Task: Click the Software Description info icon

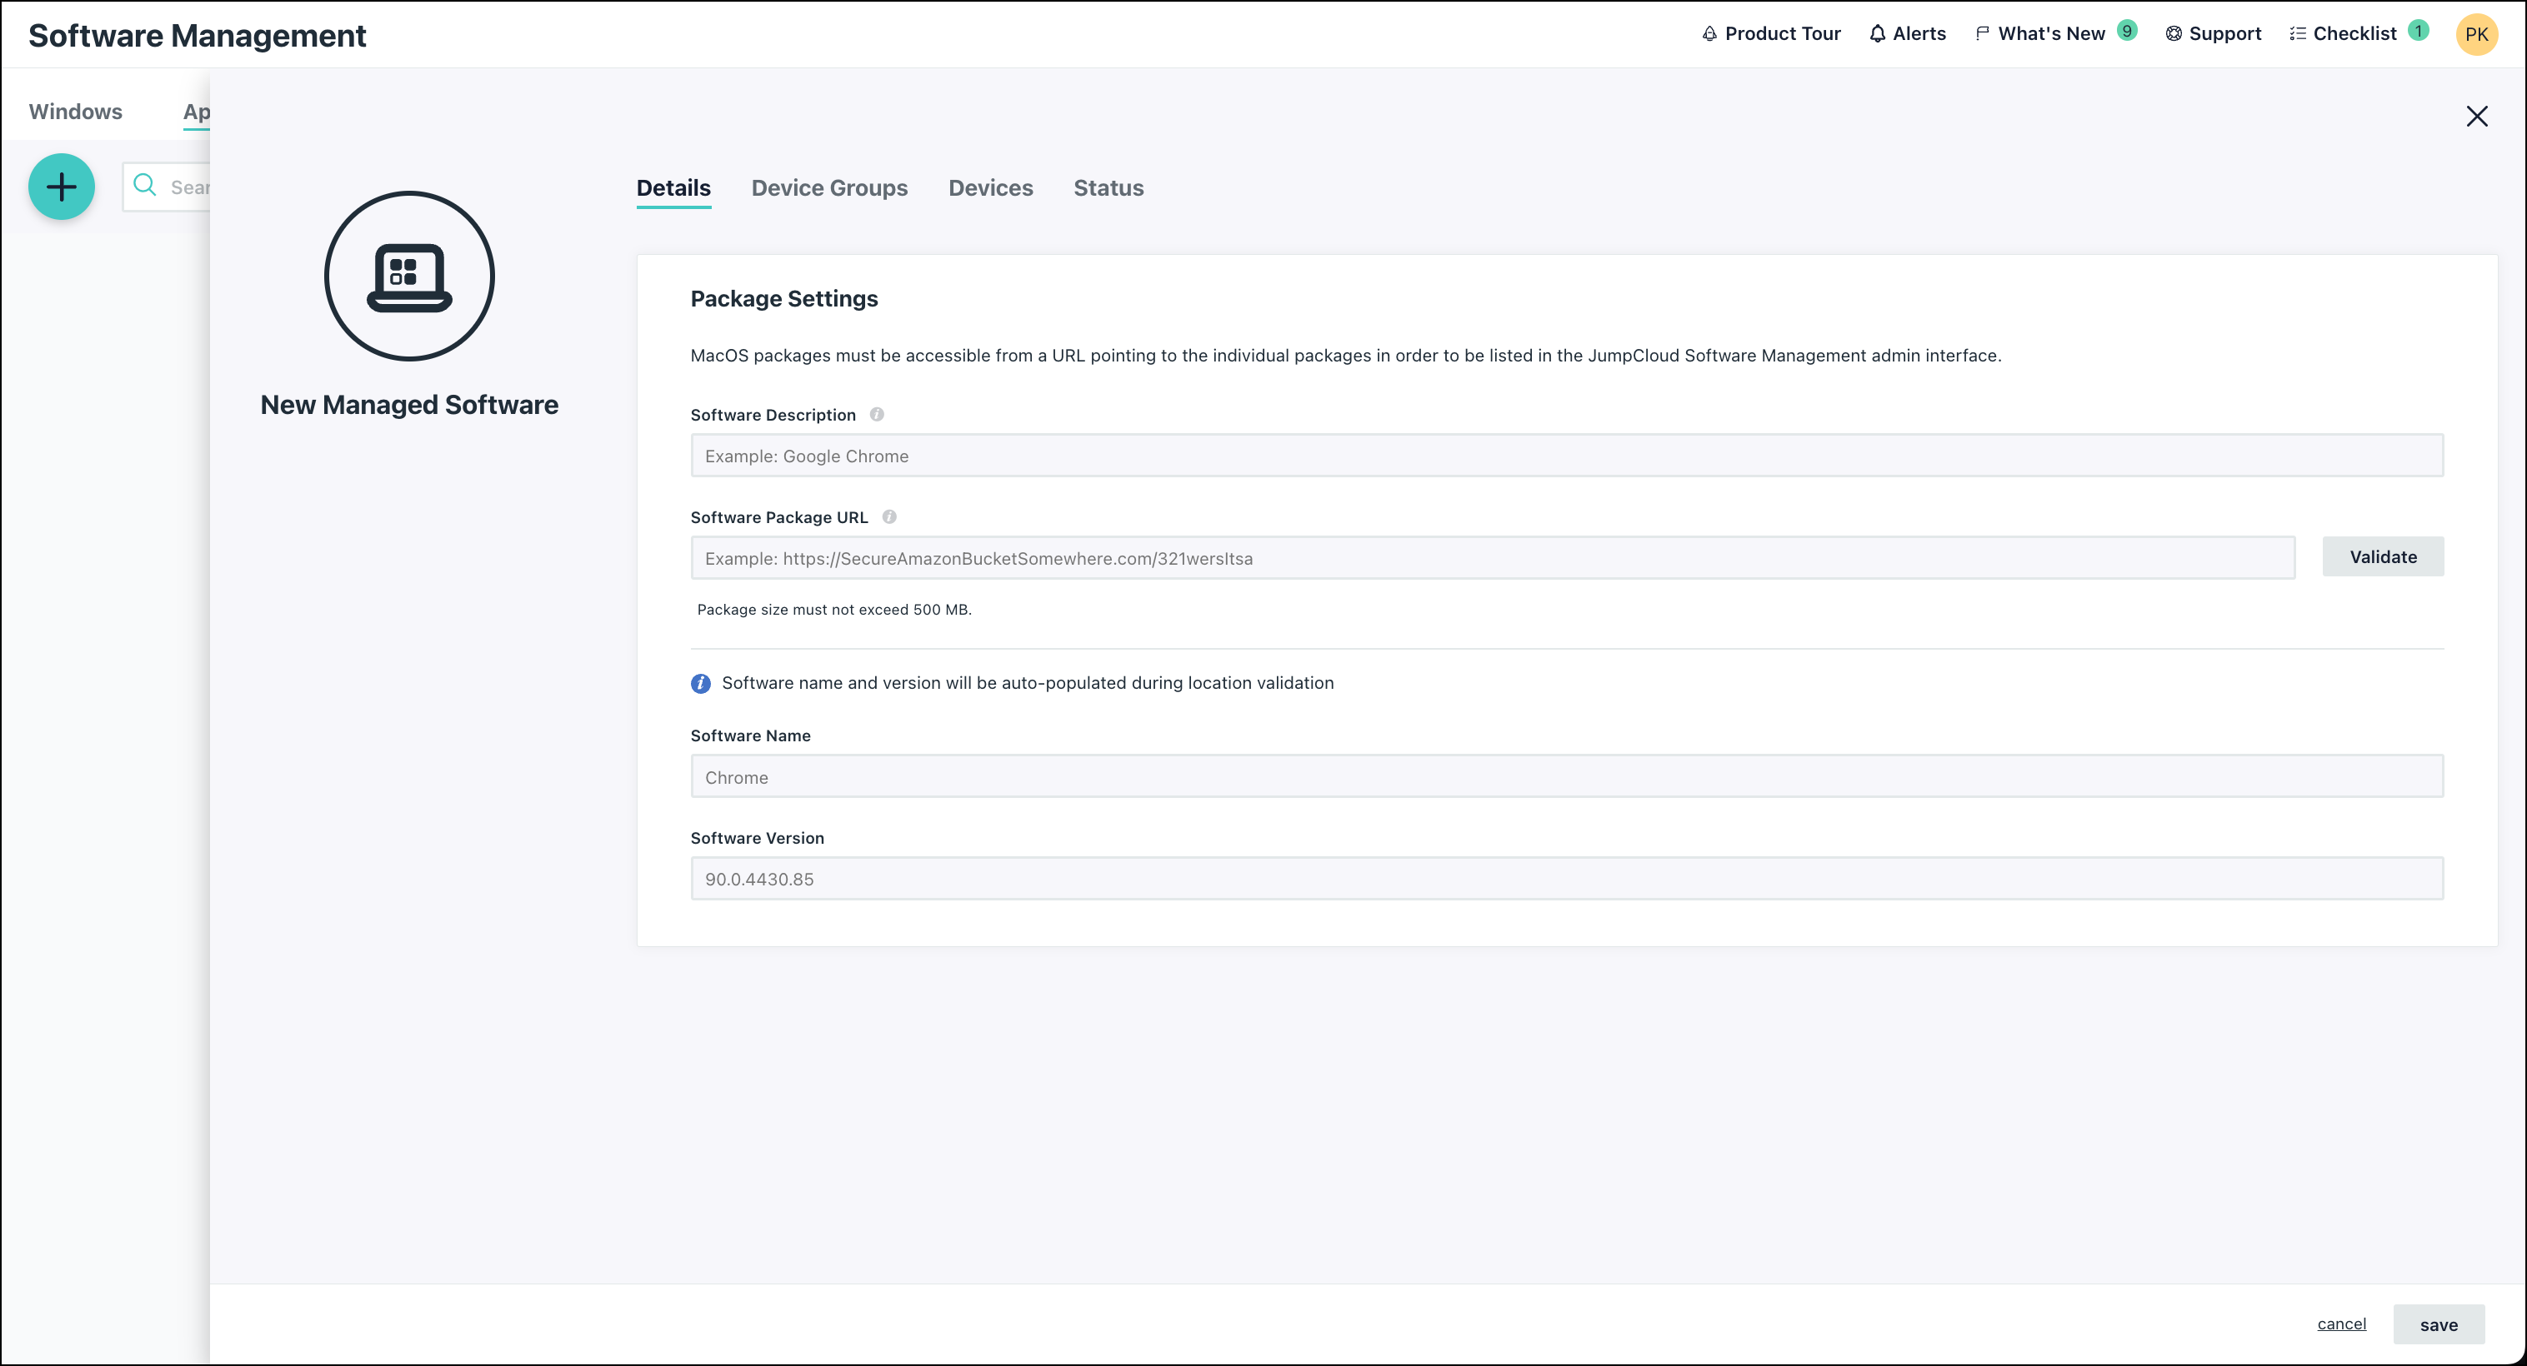Action: pyautogui.click(x=877, y=415)
